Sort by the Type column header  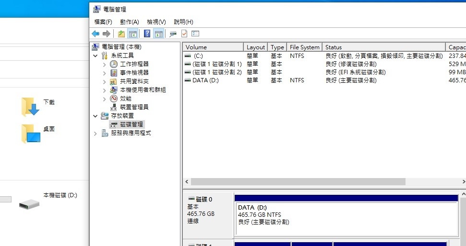point(277,47)
